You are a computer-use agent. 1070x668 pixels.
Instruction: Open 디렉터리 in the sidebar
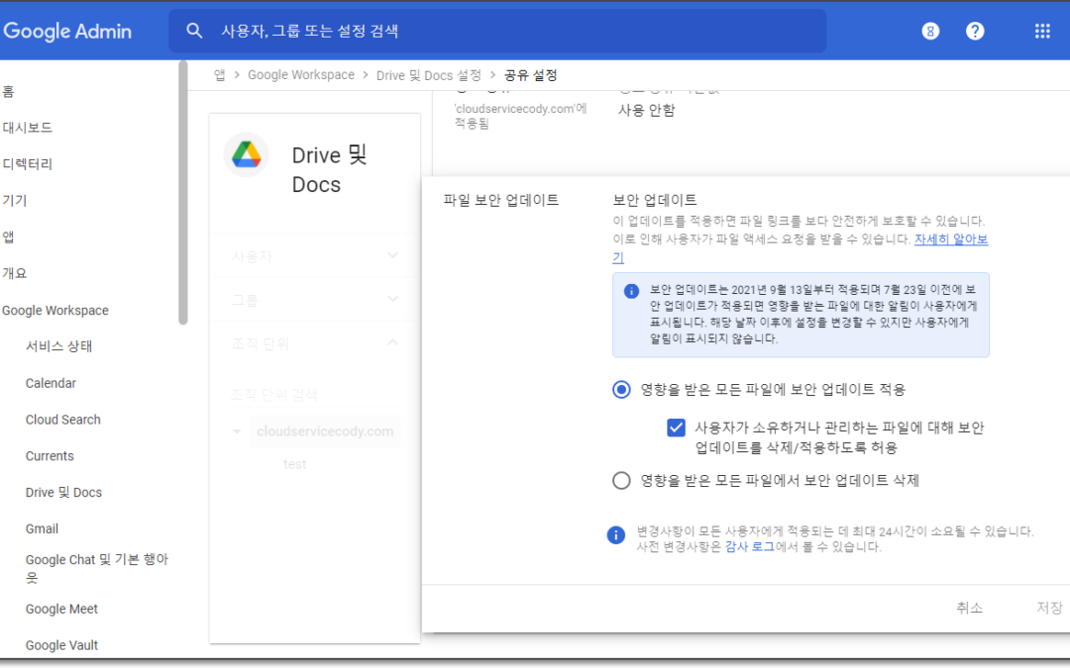[28, 164]
